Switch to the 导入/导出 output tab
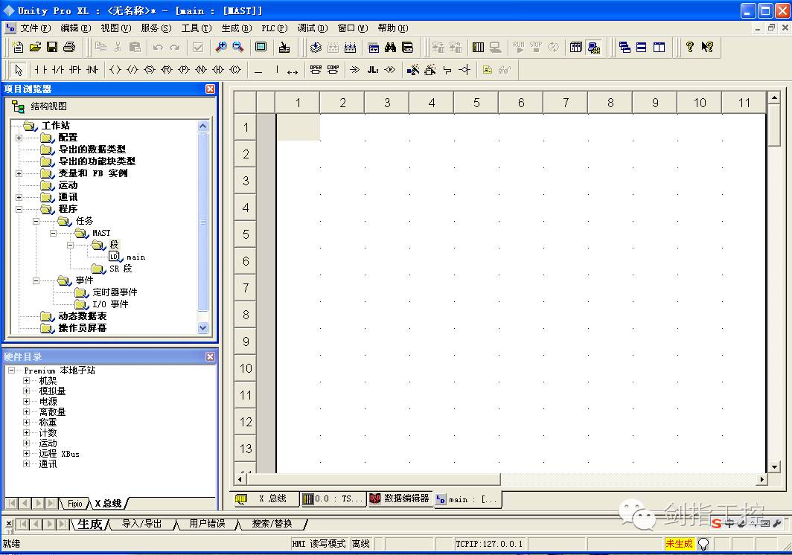 142,524
